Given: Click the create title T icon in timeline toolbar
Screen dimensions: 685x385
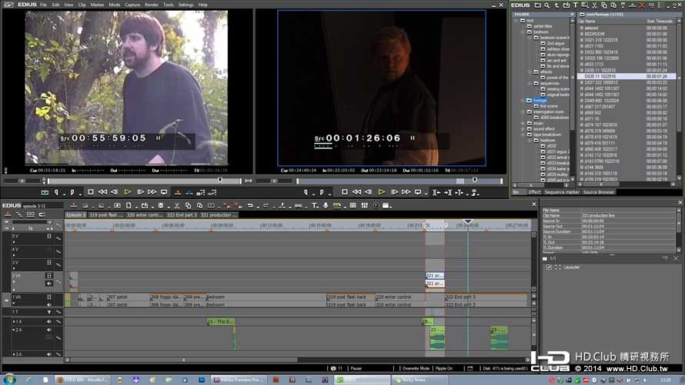Looking at the screenshot, I should [315, 205].
